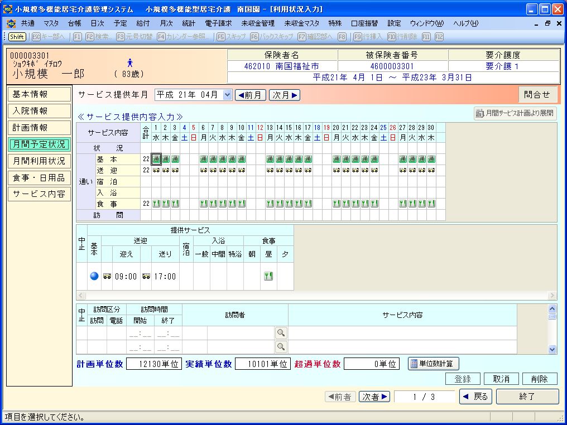Switch to 月間利用状況 tab

(39, 161)
